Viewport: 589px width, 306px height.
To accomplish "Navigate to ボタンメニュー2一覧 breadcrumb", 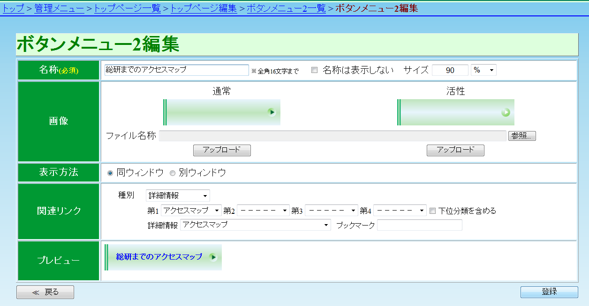I will pyautogui.click(x=286, y=8).
